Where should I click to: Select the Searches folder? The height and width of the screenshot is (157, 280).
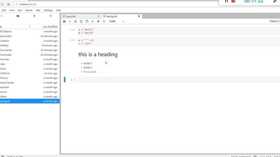30,87
